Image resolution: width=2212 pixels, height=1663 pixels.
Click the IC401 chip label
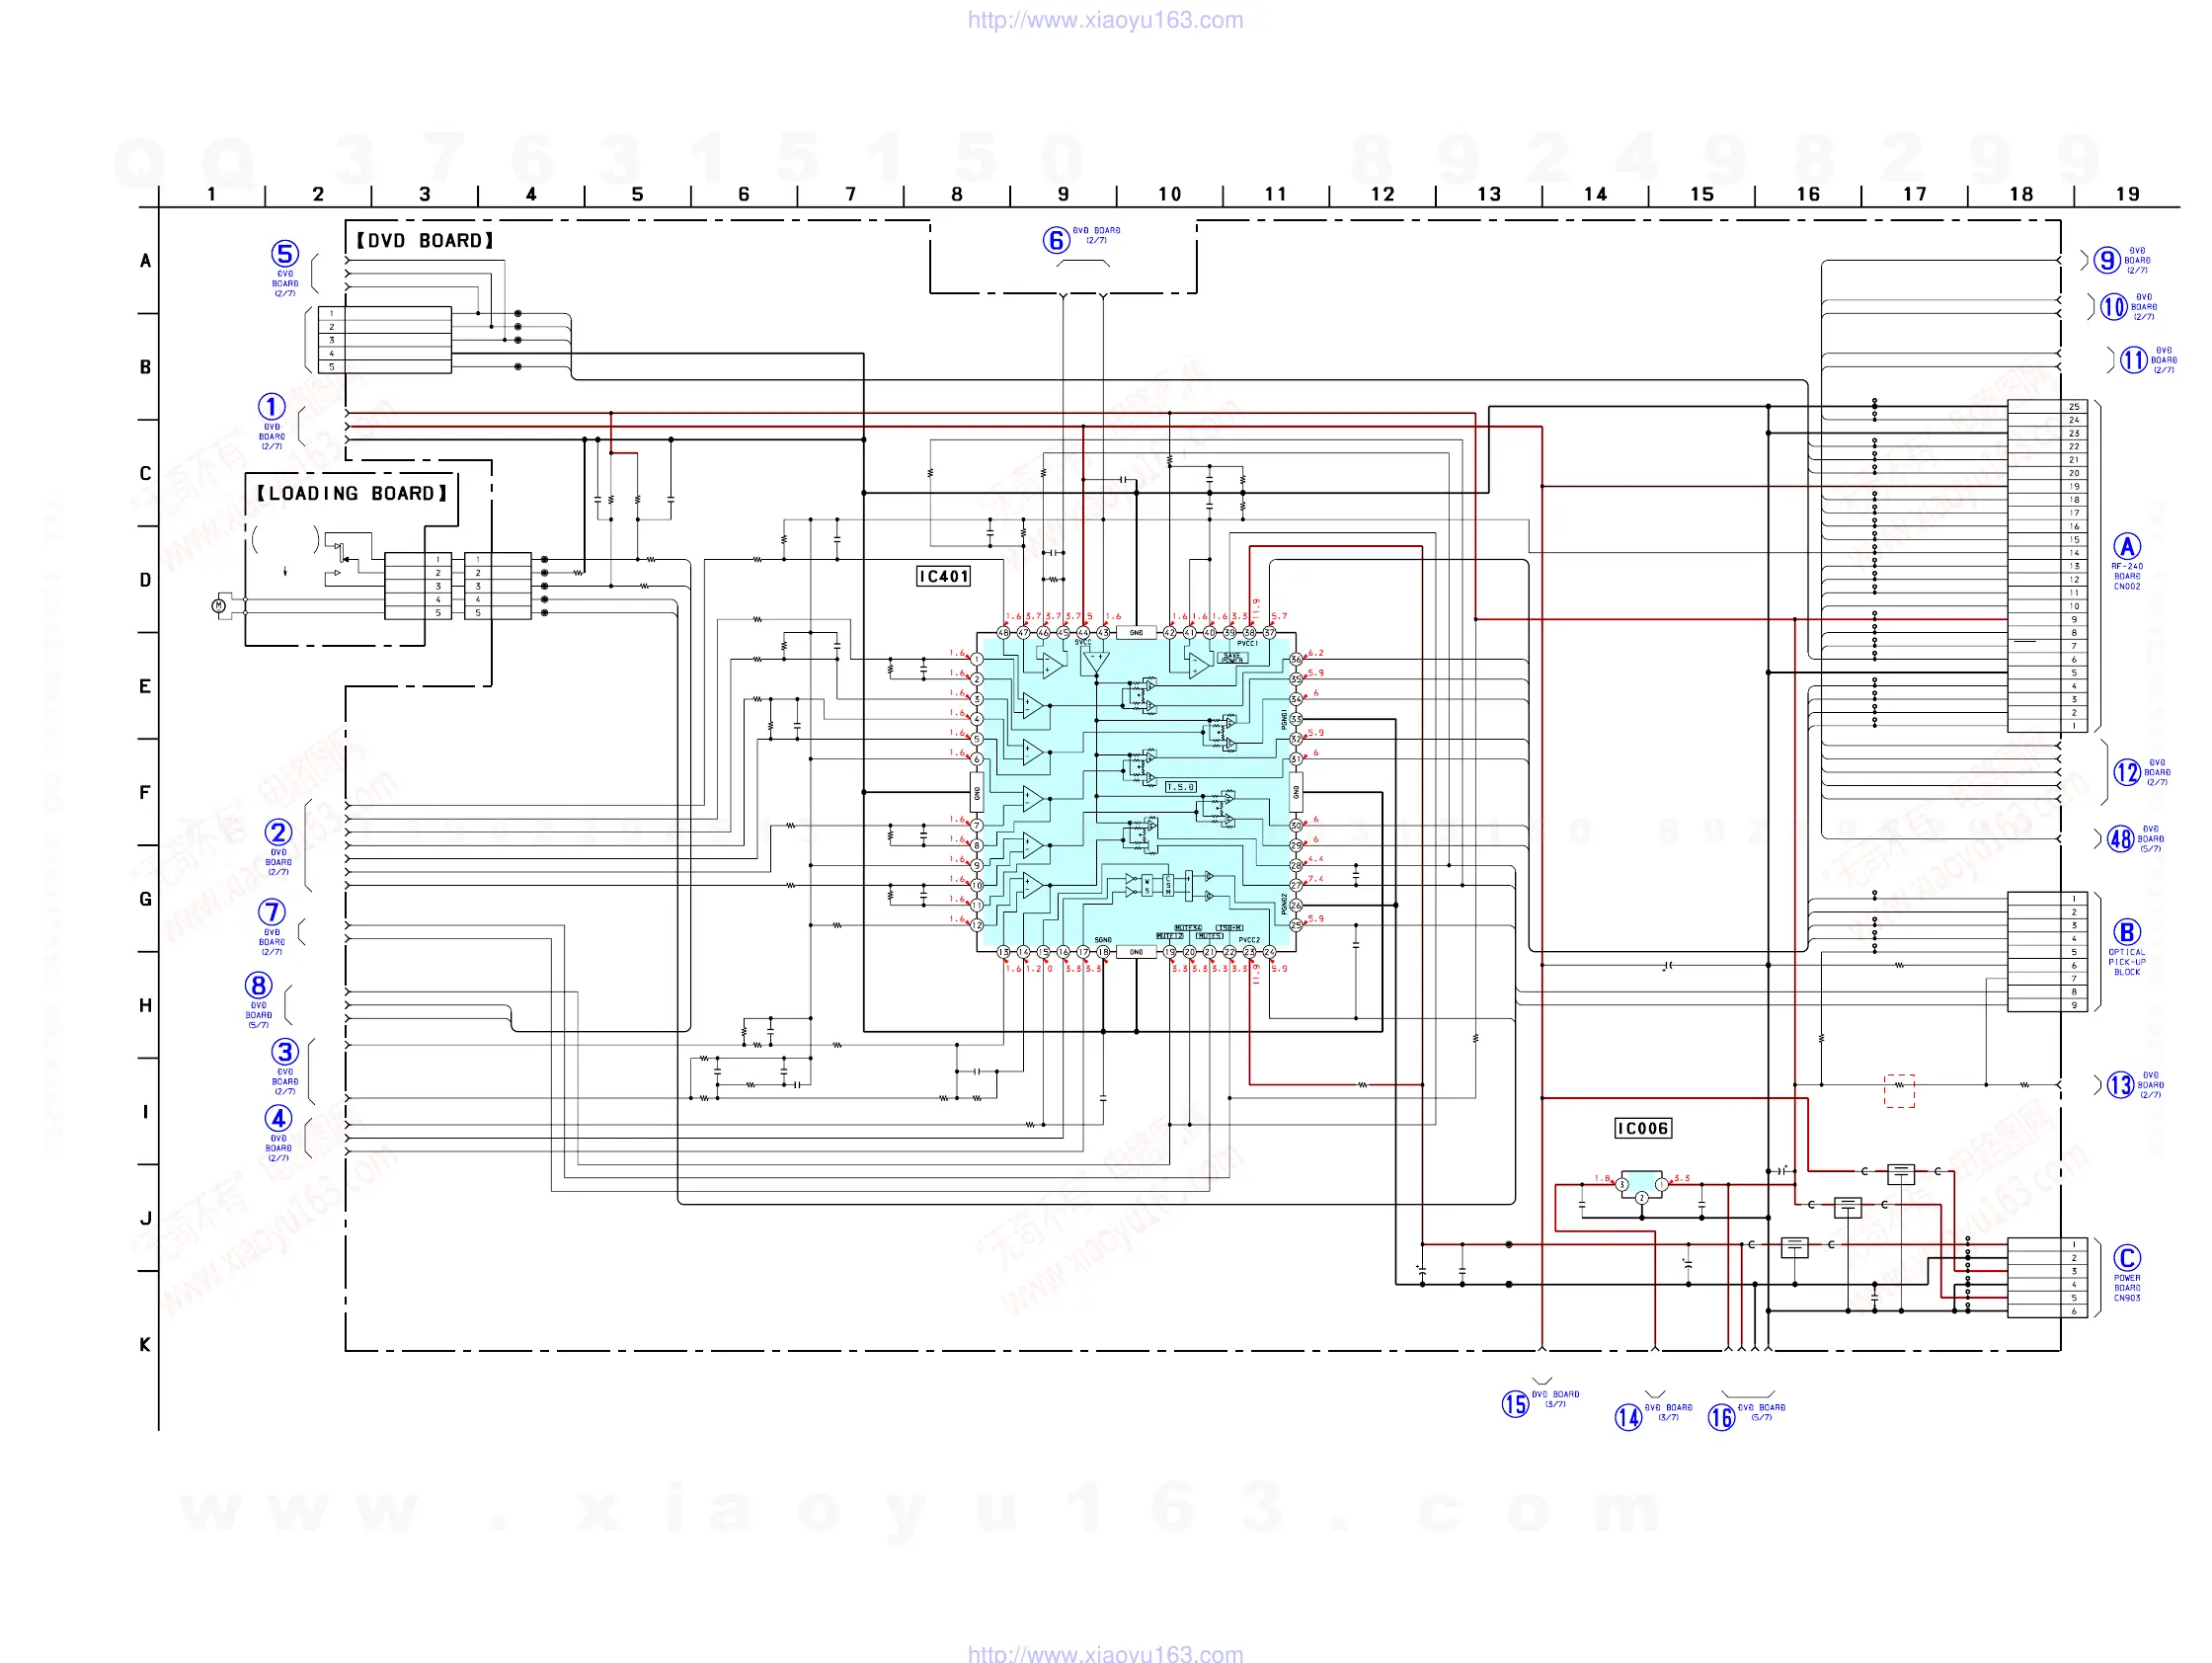point(943,577)
